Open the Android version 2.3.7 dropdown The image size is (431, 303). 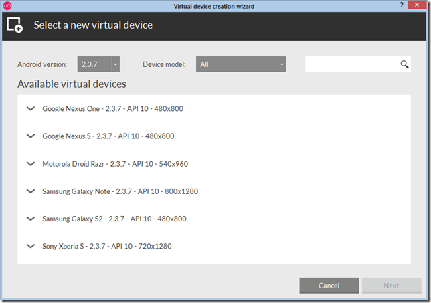pyautogui.click(x=98, y=64)
